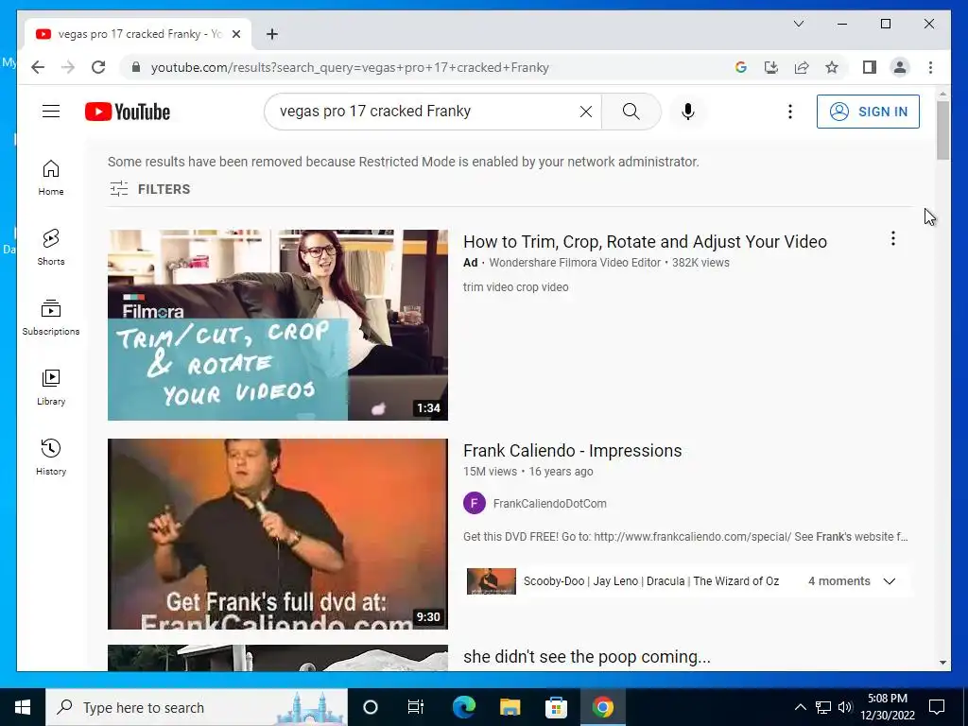
Task: Open volume tray icon
Action: click(845, 707)
